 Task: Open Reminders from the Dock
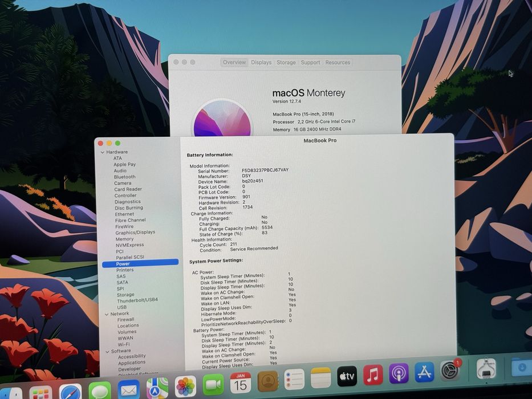tap(294, 379)
